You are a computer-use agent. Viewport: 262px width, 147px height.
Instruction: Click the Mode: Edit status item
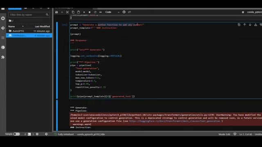point(224,134)
